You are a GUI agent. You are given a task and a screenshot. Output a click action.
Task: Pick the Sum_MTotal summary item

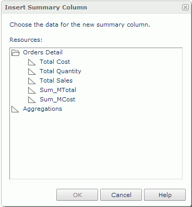coord(58,90)
